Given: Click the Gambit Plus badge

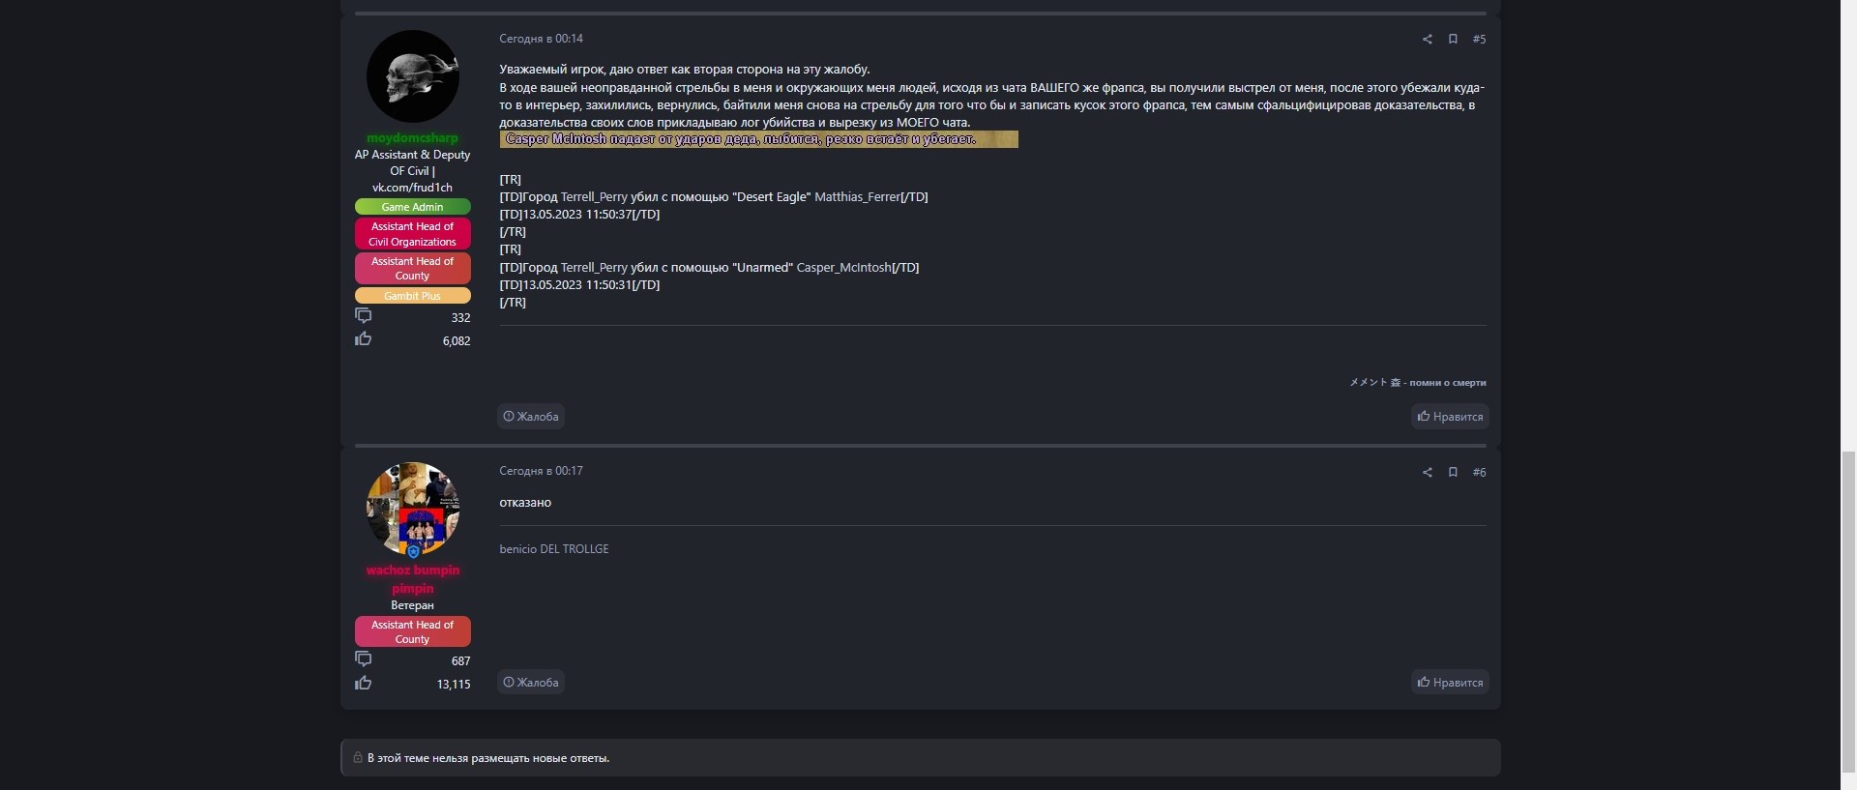Looking at the screenshot, I should tap(412, 296).
